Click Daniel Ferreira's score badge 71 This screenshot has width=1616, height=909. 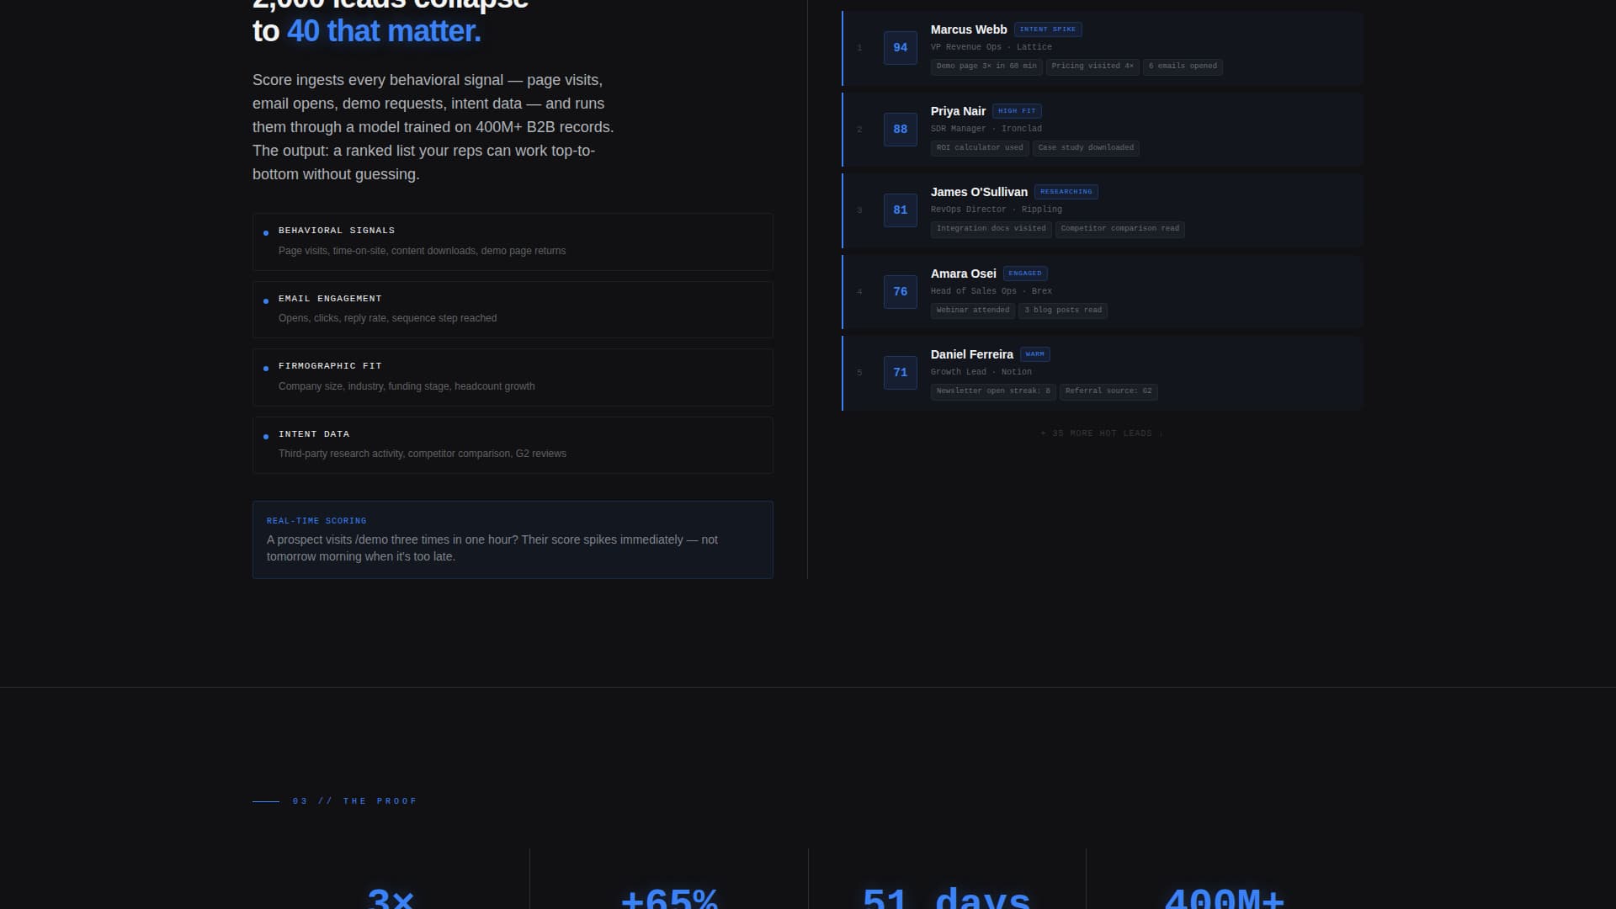pos(900,373)
